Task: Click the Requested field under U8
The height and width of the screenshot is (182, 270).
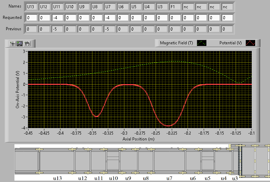Action: click(x=97, y=18)
